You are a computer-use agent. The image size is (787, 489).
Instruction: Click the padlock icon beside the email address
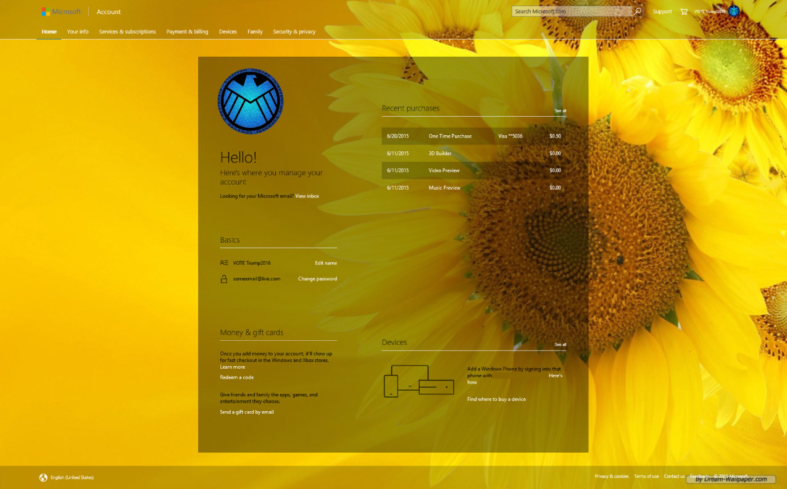(224, 278)
